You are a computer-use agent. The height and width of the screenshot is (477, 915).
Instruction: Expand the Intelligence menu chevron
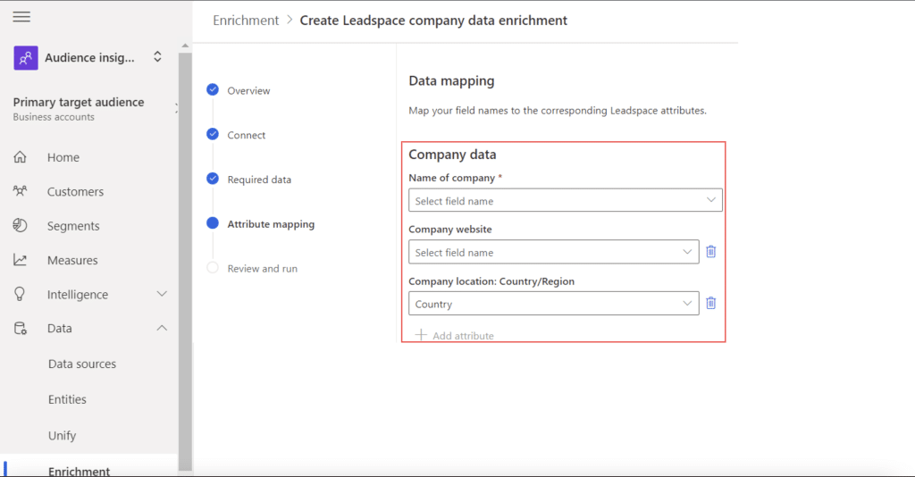coord(162,294)
